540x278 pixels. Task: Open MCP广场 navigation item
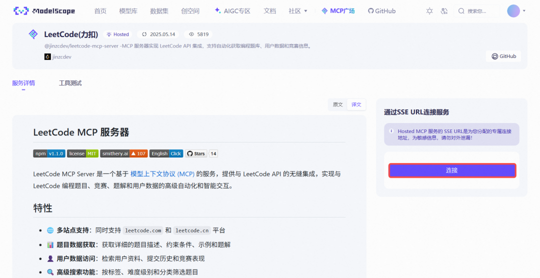[x=338, y=11]
